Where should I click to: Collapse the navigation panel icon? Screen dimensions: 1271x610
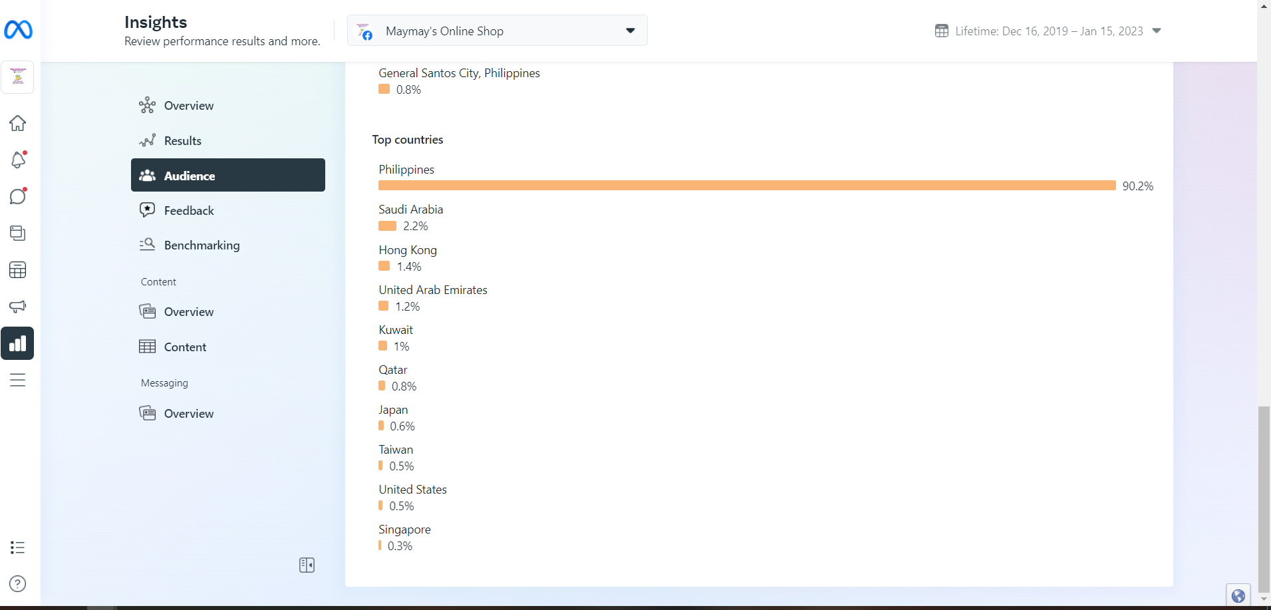307,565
